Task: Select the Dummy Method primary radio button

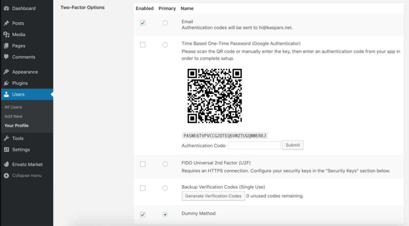Action: [165, 215]
